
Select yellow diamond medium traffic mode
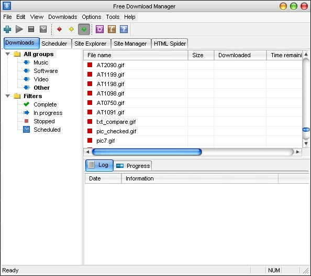[71, 29]
